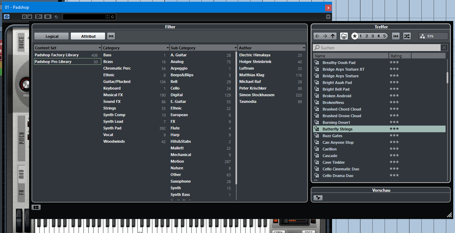
Task: Clear the search field with the X button
Action: (x=444, y=48)
